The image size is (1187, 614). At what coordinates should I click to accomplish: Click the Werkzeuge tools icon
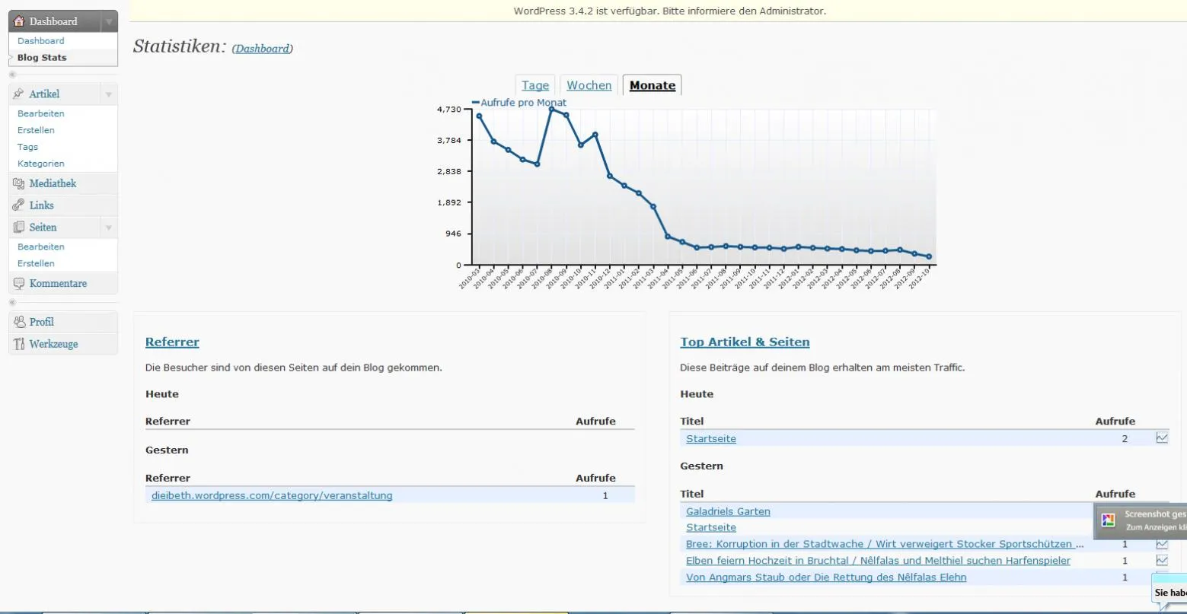[19, 344]
